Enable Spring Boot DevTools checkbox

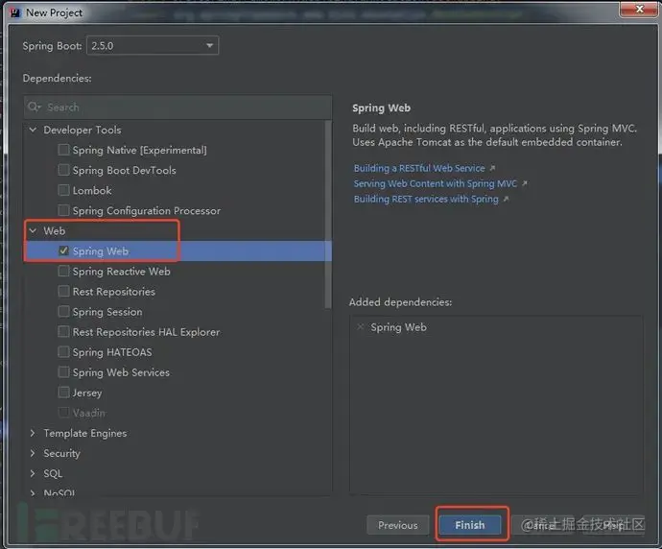click(63, 170)
